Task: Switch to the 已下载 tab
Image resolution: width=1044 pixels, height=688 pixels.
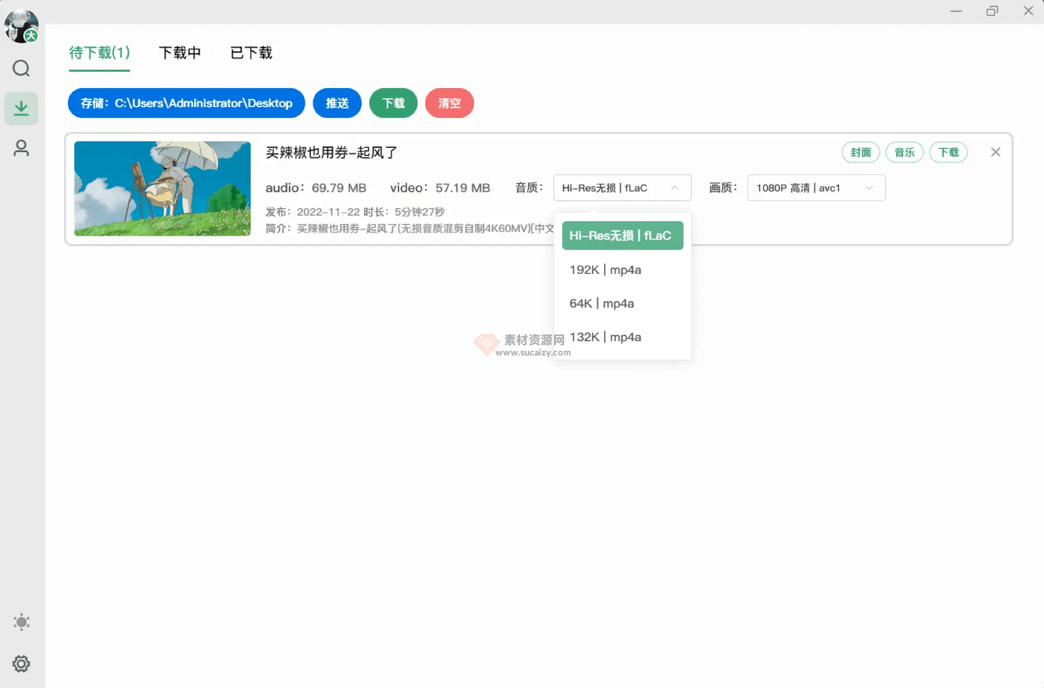Action: (x=251, y=53)
